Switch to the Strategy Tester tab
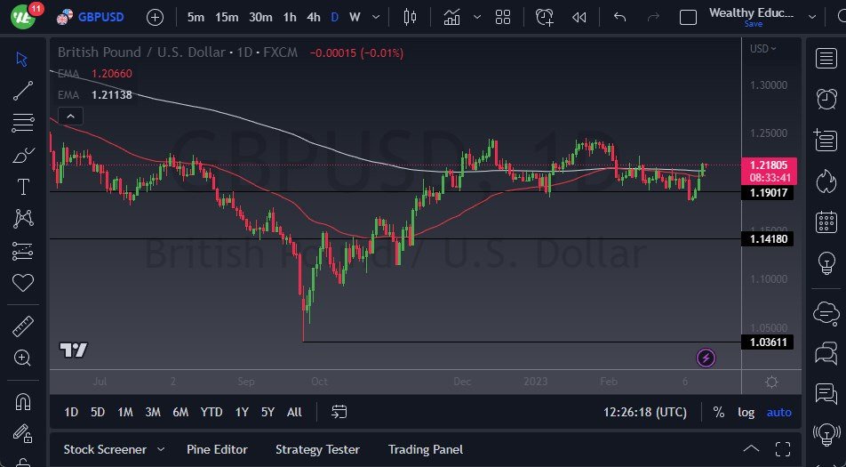This screenshot has height=467, width=846. 317,449
